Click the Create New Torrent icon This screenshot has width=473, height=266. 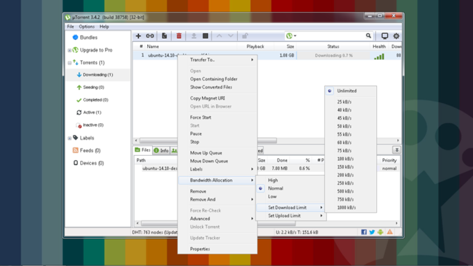click(x=164, y=36)
